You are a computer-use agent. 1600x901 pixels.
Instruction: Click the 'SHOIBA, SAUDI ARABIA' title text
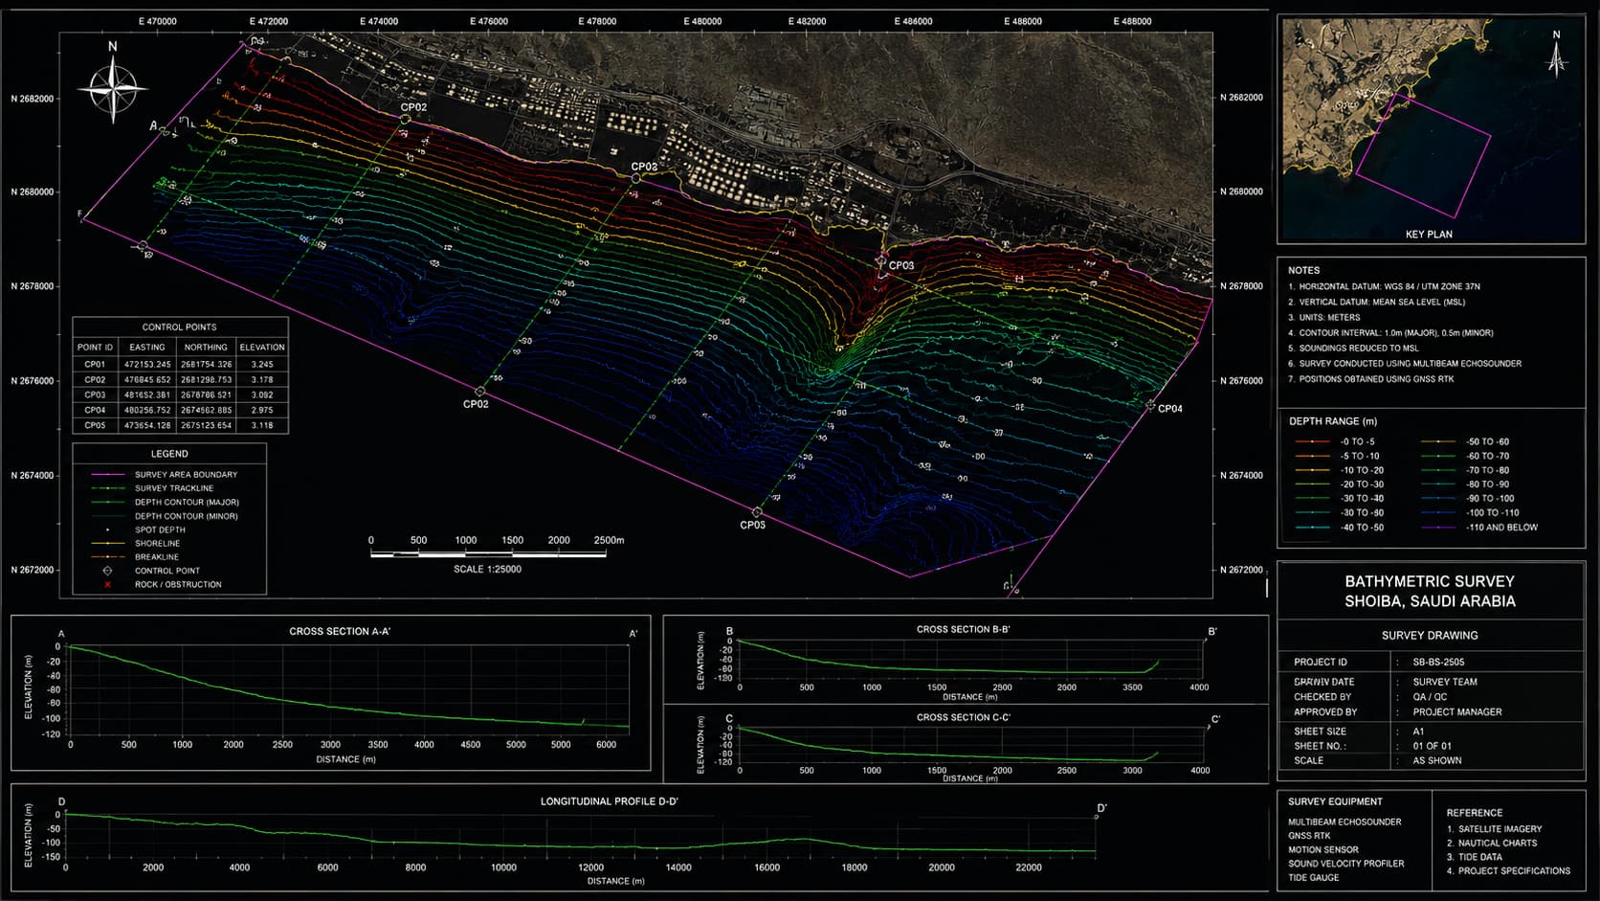1430,601
